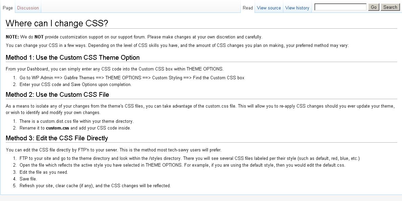
Task: Click the 'Enter your CSS code and Save Options' step
Action: tap(75, 85)
